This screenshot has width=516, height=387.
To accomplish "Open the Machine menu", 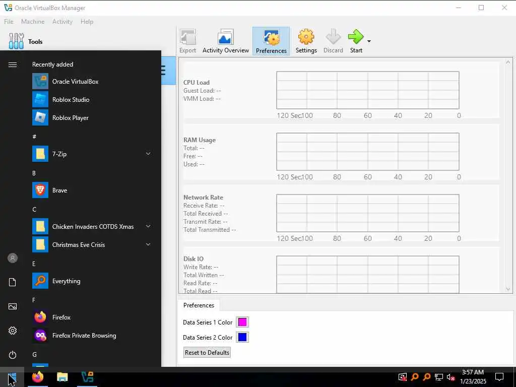I will (x=33, y=21).
